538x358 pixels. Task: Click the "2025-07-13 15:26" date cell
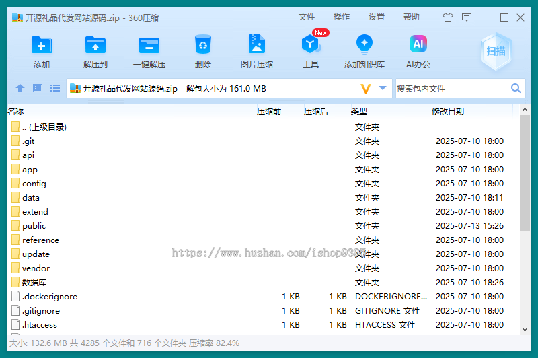click(469, 225)
